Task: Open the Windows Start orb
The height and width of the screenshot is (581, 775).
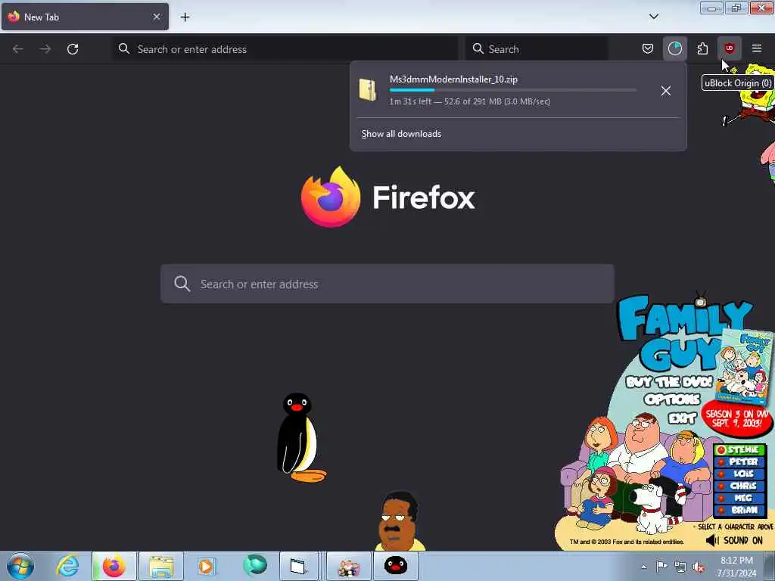Action: 20,566
